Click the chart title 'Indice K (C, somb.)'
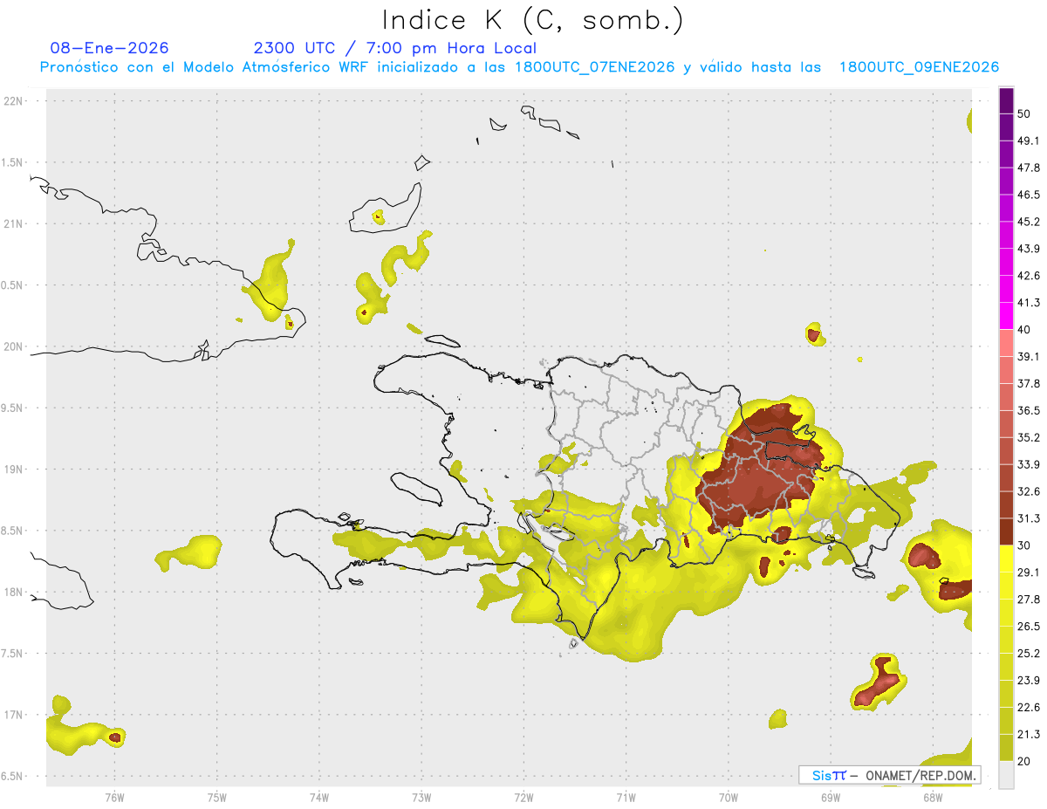The width and height of the screenshot is (1047, 809). tap(532, 20)
